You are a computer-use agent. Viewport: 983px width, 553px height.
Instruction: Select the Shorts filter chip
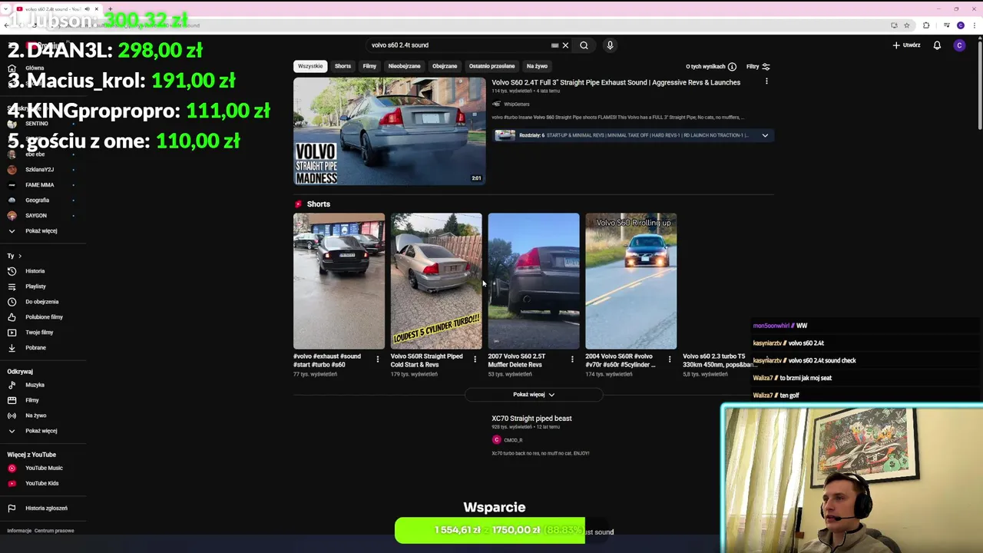pos(343,66)
